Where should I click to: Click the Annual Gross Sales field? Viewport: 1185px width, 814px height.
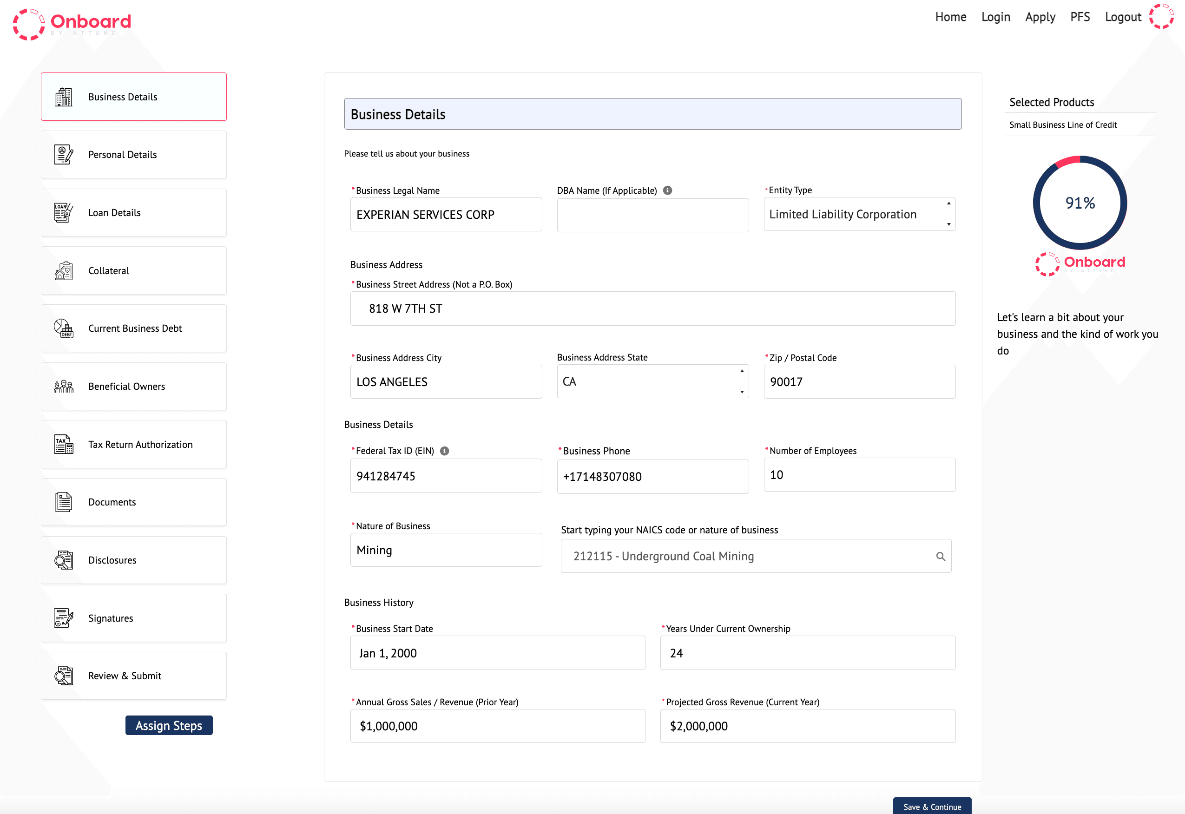click(x=497, y=726)
